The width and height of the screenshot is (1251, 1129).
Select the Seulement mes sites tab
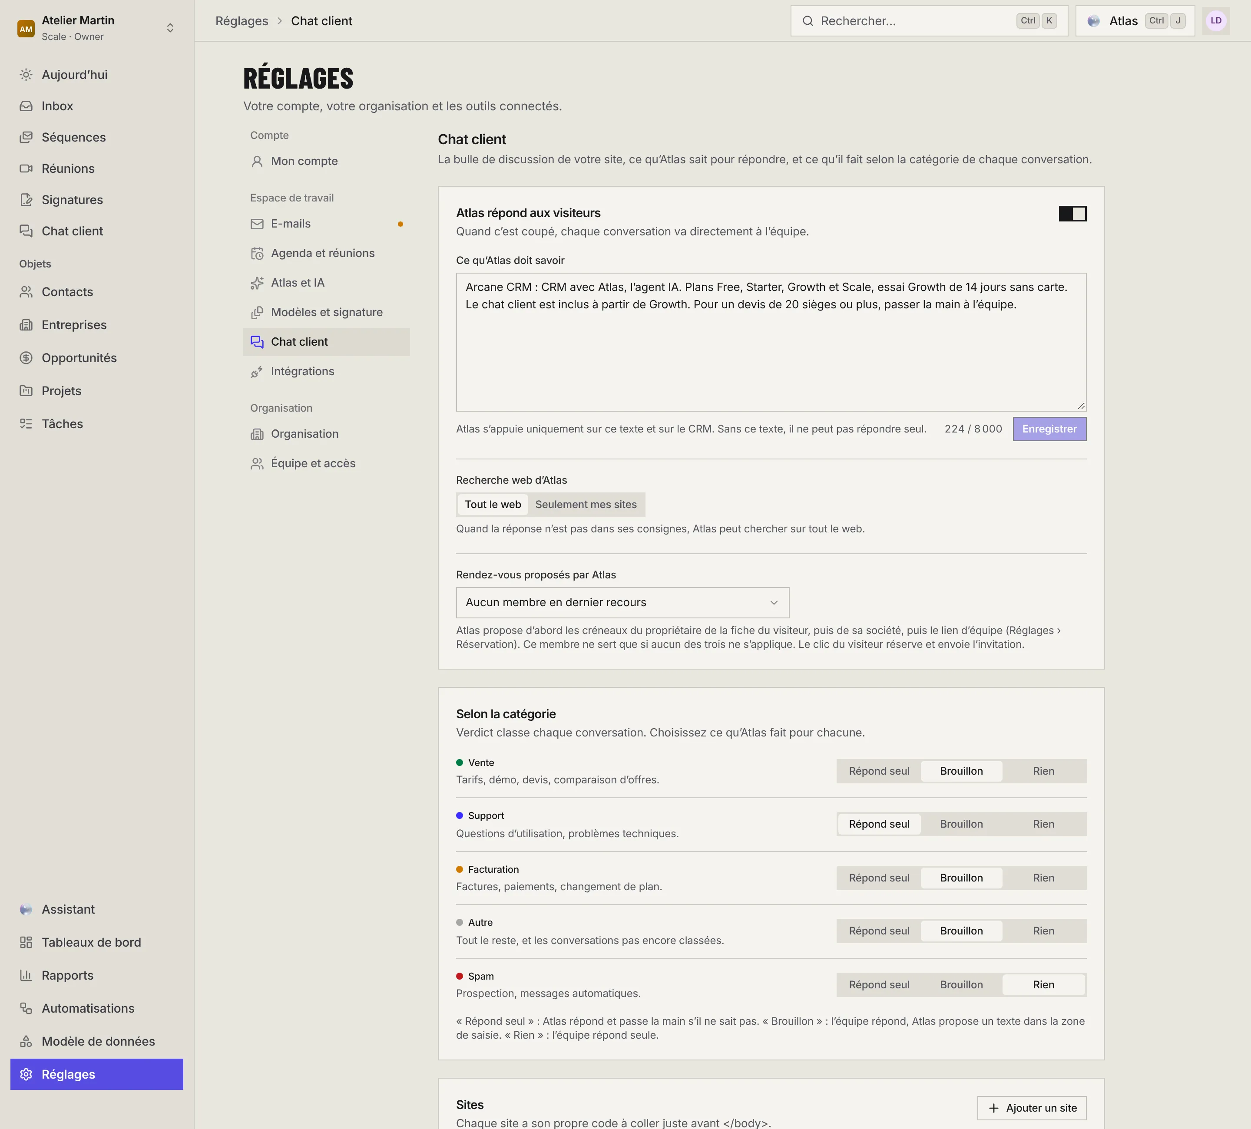pyautogui.click(x=586, y=504)
